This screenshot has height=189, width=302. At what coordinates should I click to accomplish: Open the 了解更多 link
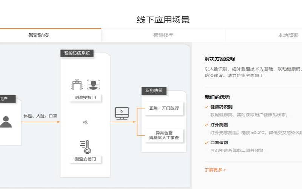(x=215, y=170)
